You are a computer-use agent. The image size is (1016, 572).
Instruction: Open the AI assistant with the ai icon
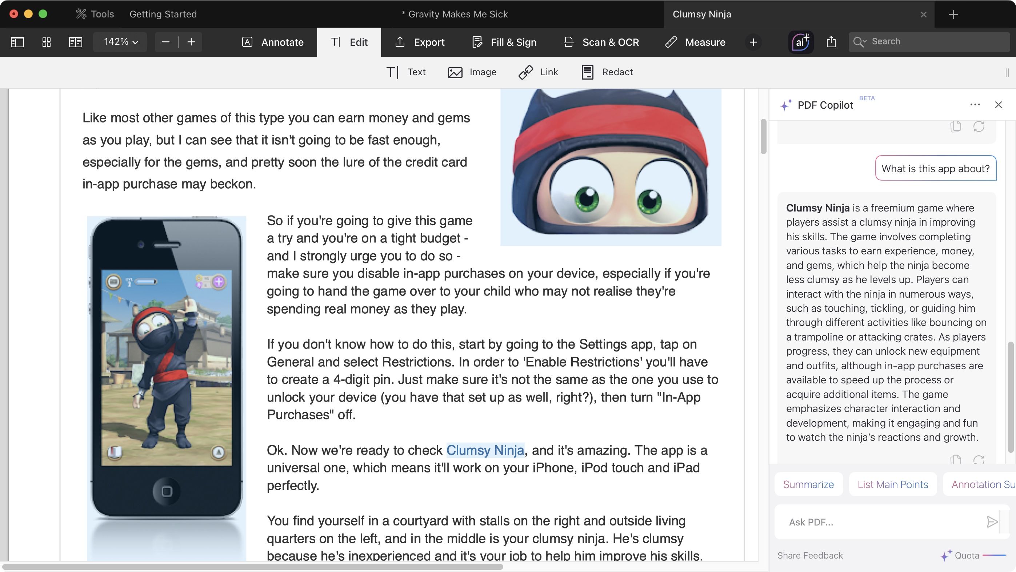(x=800, y=42)
